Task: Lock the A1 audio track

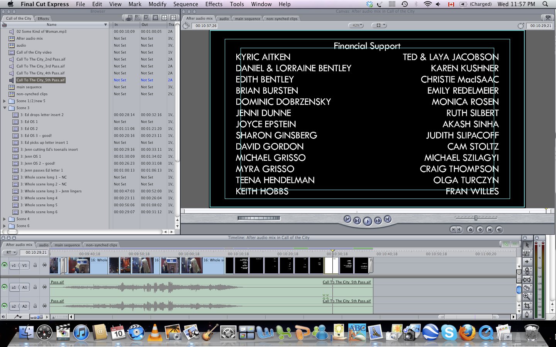Action: point(35,287)
